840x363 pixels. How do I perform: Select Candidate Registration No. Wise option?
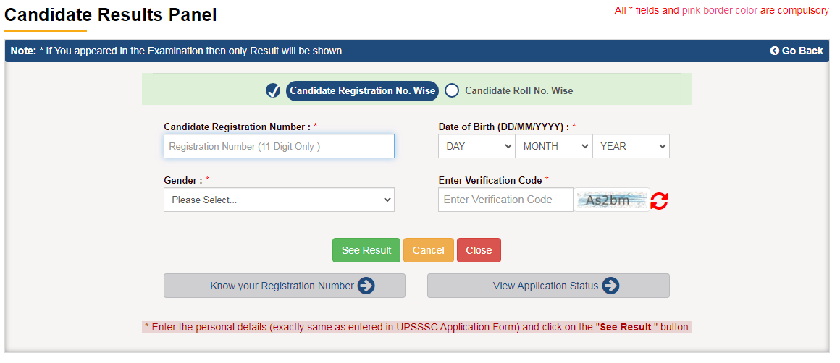pos(363,90)
